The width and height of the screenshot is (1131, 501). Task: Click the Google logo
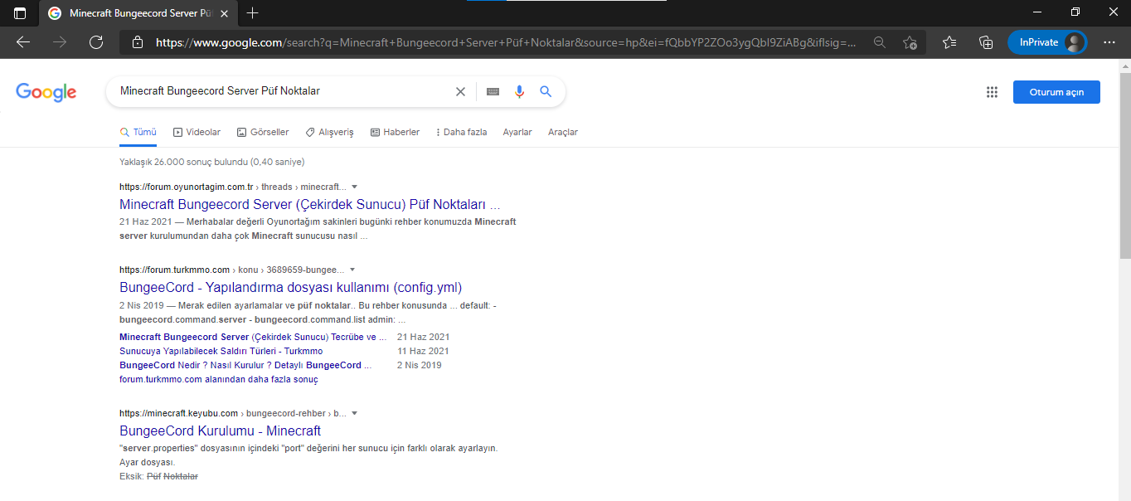pyautogui.click(x=46, y=92)
